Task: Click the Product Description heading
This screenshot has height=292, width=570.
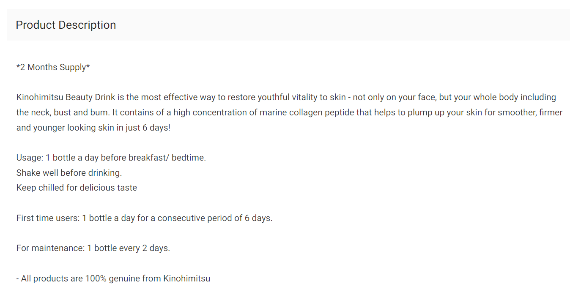Action: click(66, 25)
